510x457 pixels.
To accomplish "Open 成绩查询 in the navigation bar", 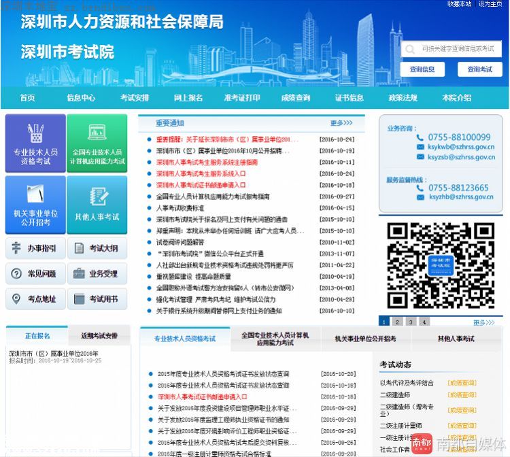I will coord(296,97).
